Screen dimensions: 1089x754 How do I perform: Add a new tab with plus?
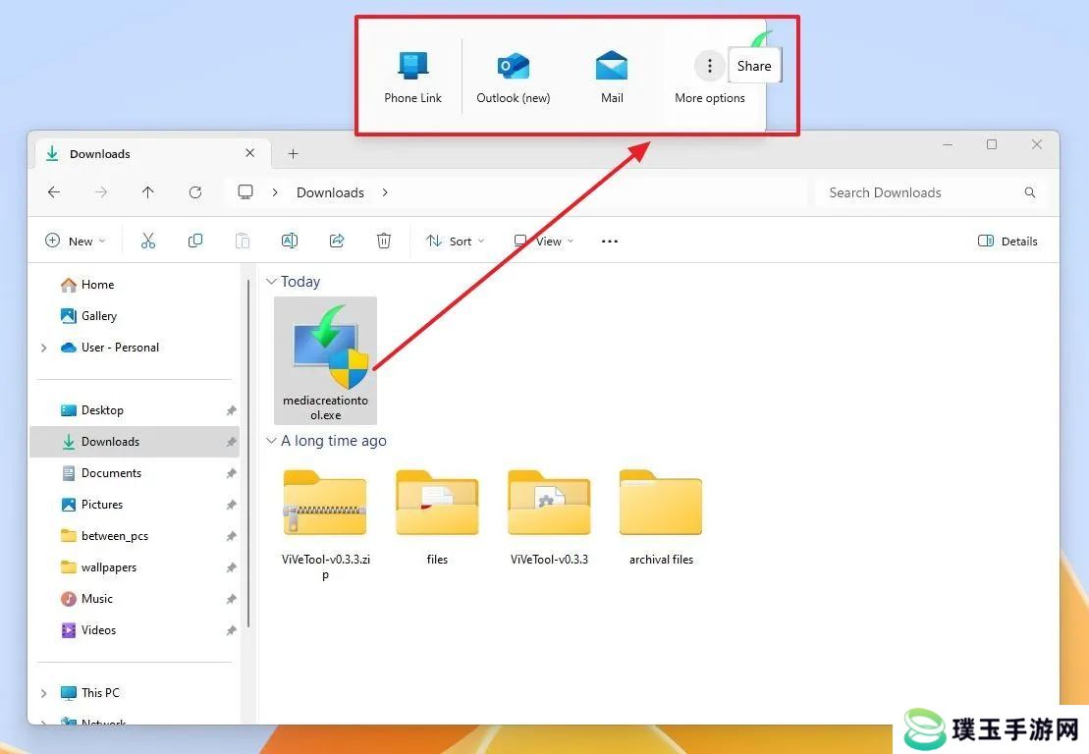coord(293,153)
